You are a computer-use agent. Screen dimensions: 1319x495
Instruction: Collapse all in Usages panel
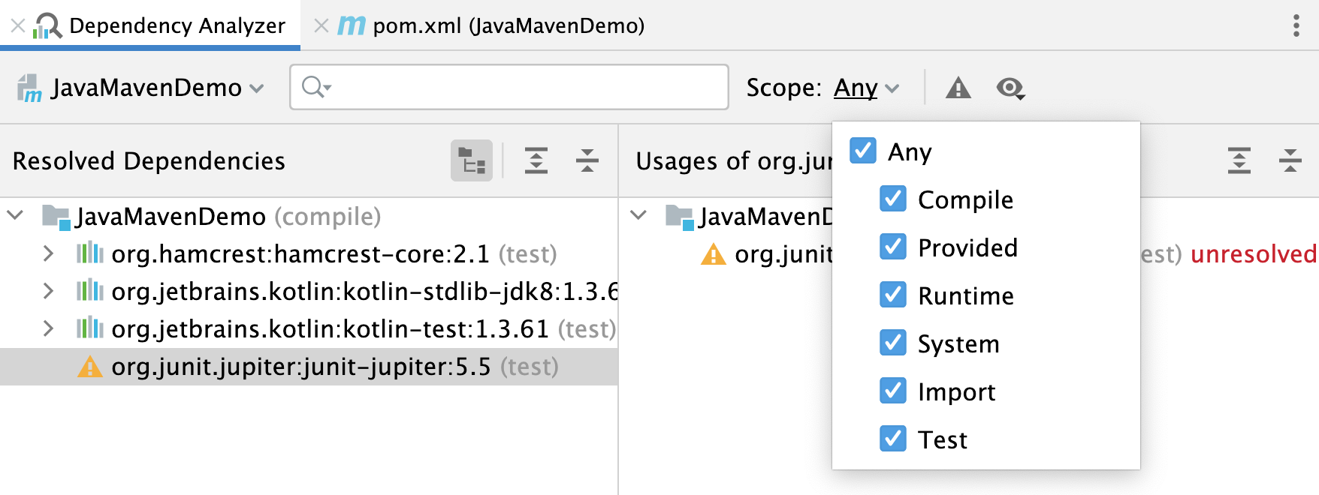click(1290, 160)
